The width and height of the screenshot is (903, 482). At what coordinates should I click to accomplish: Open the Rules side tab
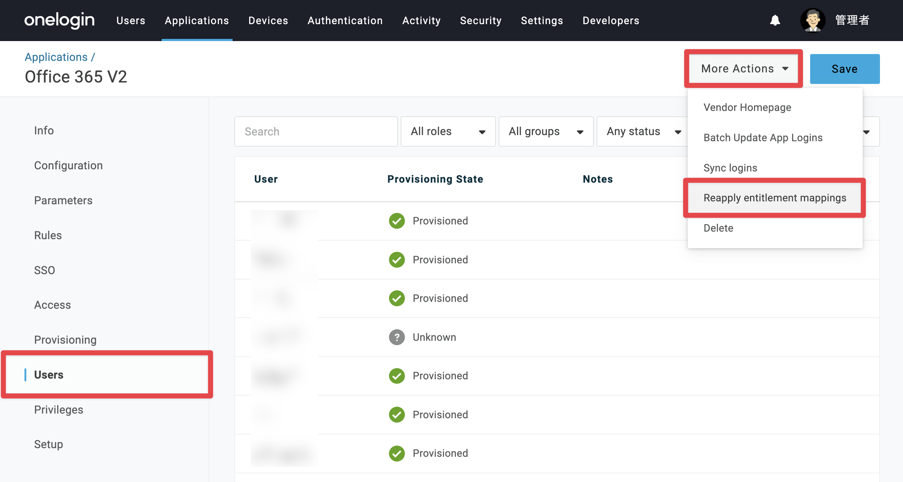tap(48, 235)
